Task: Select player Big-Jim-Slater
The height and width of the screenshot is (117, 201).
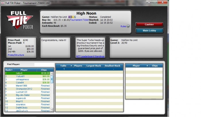Action: point(28,95)
